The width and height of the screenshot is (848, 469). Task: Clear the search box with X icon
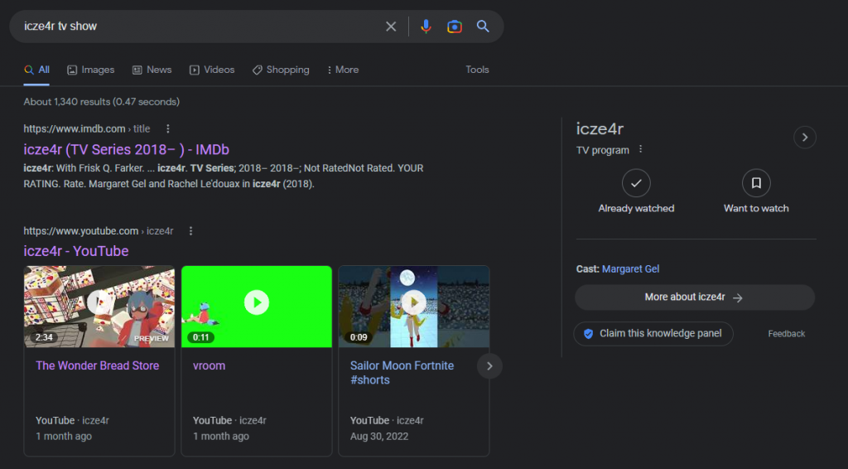[391, 27]
